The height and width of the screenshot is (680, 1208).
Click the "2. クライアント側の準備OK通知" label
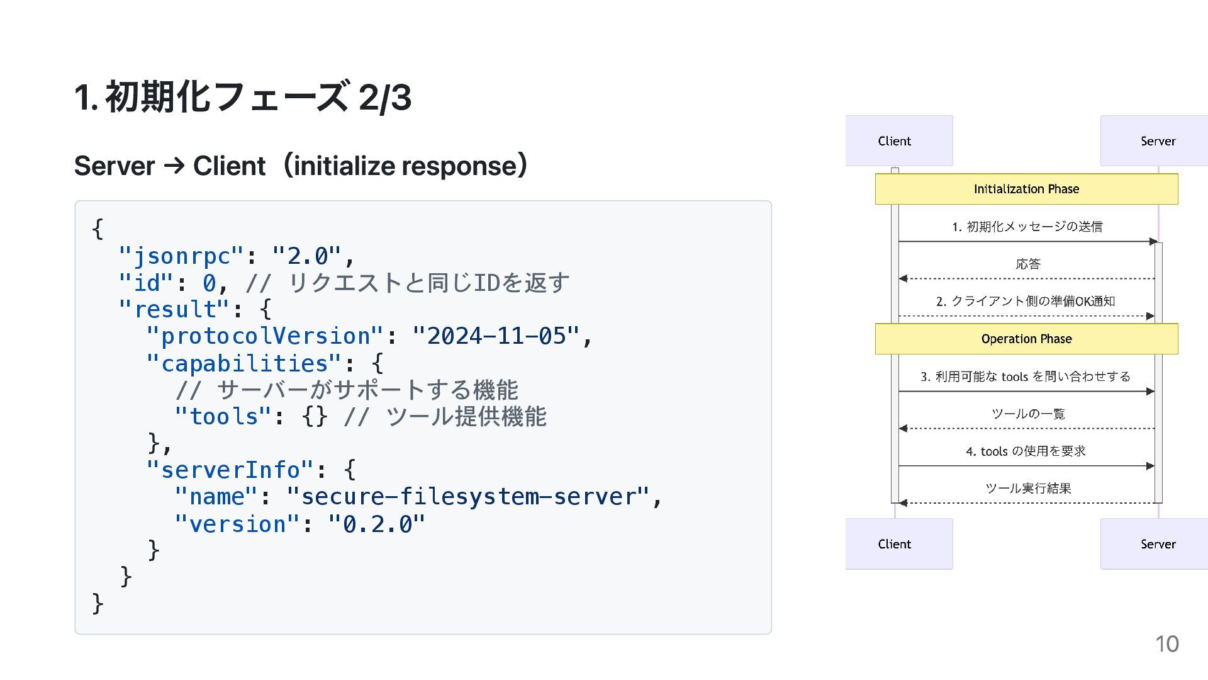click(1026, 301)
